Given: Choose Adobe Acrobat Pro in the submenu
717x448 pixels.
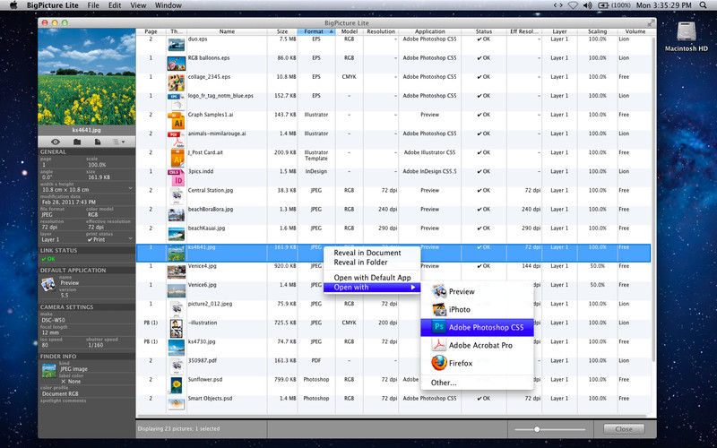Looking at the screenshot, I should (477, 345).
